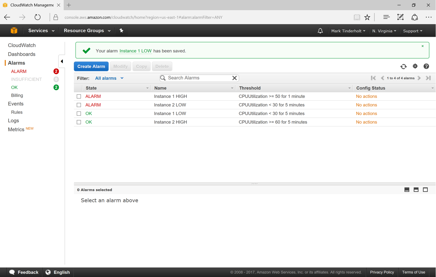Check the Instance 2 HIGH alarm checkbox
The height and width of the screenshot is (277, 436).
coord(79,122)
